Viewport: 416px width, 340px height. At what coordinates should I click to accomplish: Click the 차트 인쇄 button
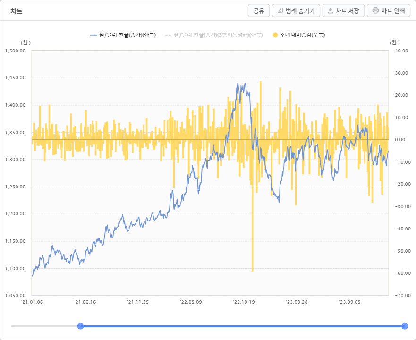tap(389, 10)
